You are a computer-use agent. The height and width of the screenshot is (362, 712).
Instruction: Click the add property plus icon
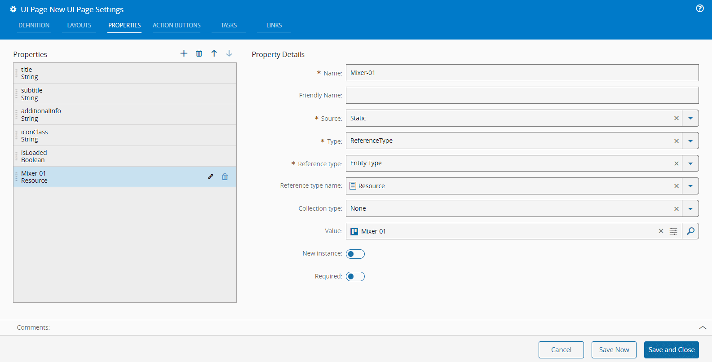[x=184, y=53]
